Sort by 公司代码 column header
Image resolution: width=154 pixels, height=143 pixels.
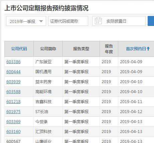click(x=19, y=49)
